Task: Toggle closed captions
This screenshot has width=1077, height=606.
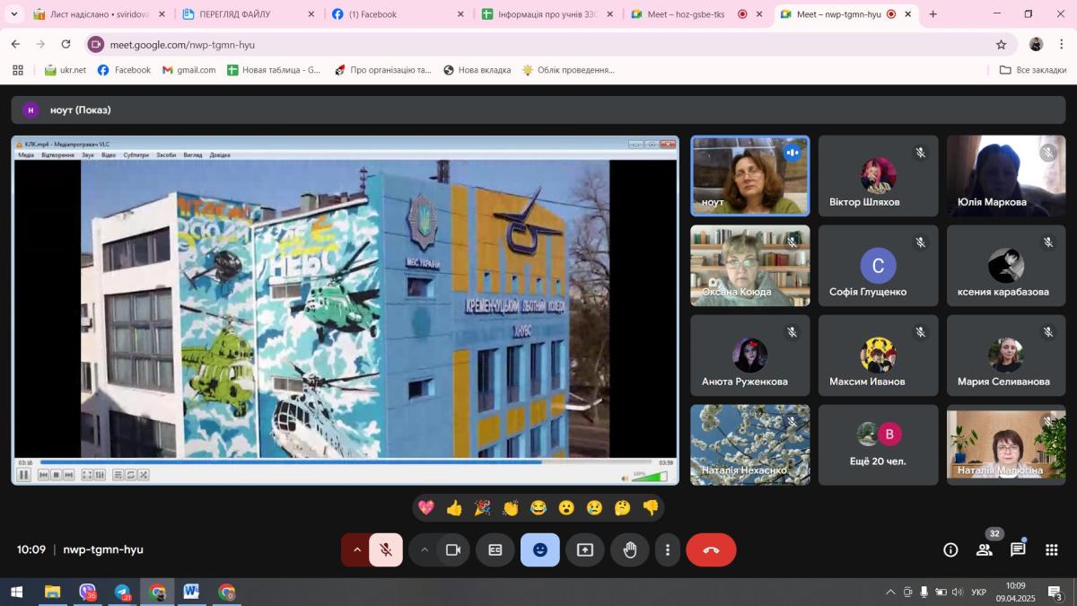Action: click(x=495, y=550)
